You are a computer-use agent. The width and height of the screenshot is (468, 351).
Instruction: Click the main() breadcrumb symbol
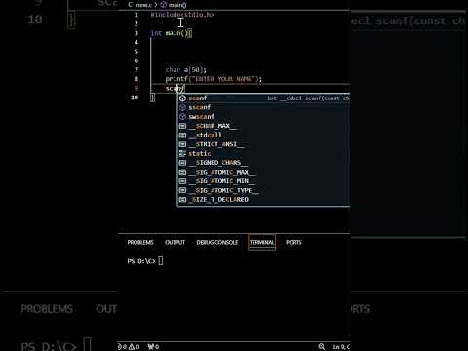tap(177, 5)
